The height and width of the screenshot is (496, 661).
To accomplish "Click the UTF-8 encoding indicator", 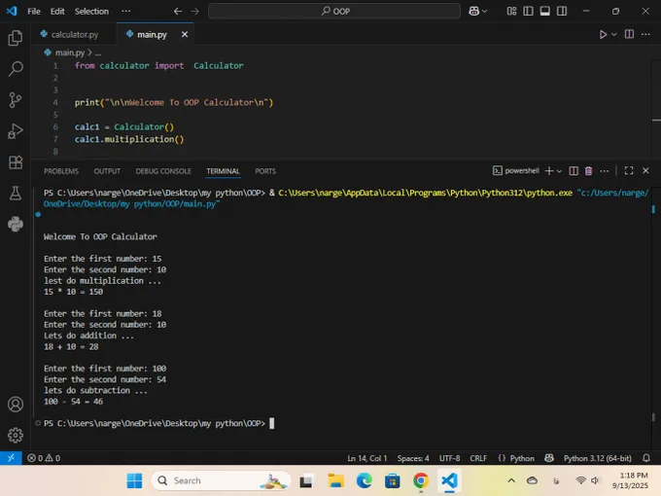I will [449, 458].
